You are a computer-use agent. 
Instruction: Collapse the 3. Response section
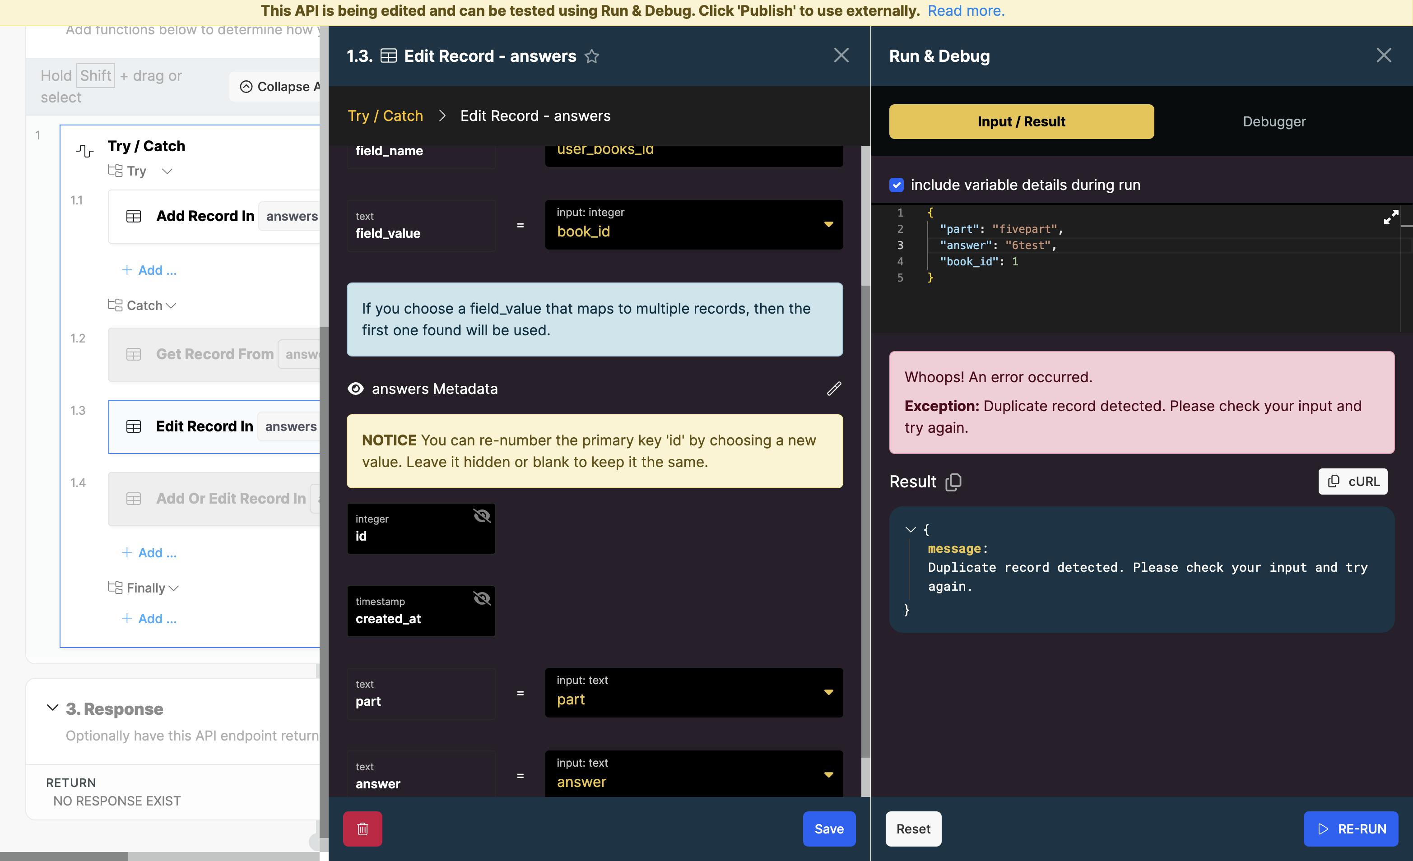[52, 708]
